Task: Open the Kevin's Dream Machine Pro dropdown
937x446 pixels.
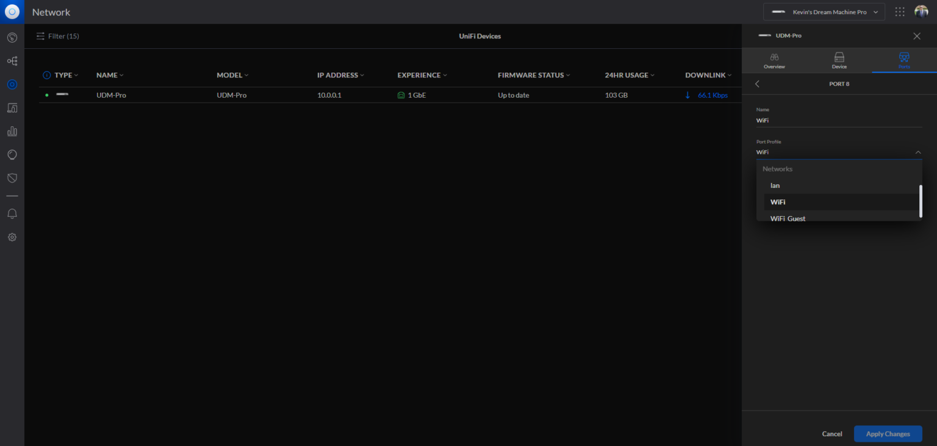Action: click(824, 12)
